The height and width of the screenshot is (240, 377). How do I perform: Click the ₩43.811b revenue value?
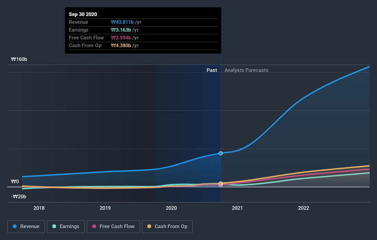[122, 22]
